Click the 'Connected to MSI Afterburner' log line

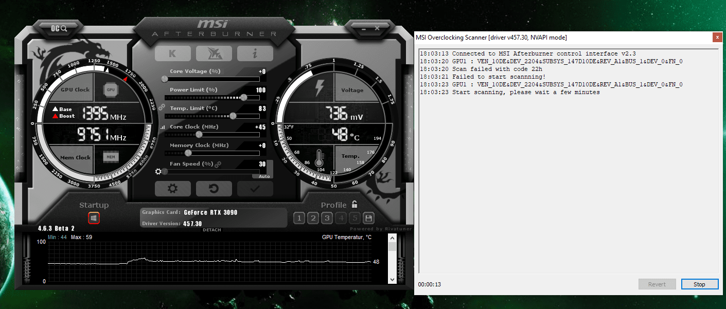(528, 53)
